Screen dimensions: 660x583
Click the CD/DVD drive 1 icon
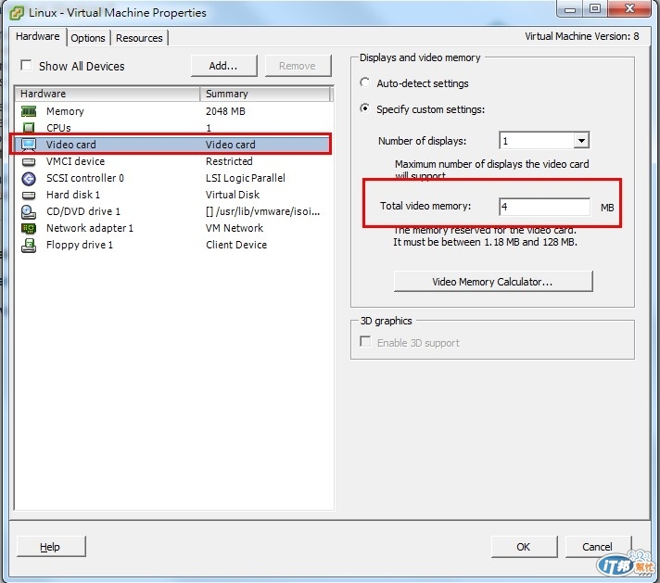[x=29, y=211]
